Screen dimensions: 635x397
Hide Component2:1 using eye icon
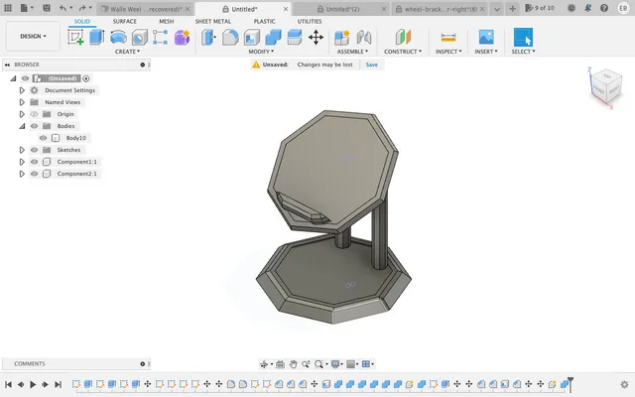35,174
